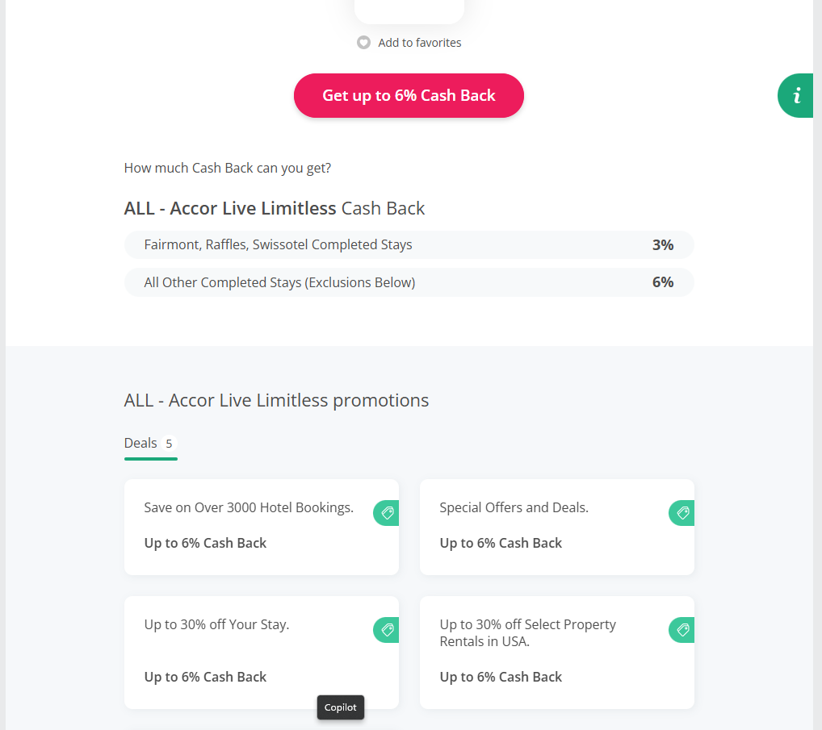Click tag icon on Up to 30% off Your Stay card
Viewport: 822px width, 730px height.
(x=387, y=630)
